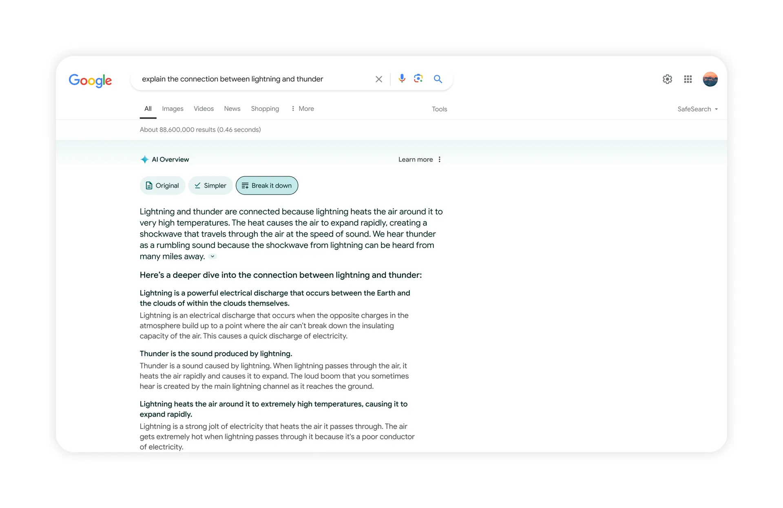Select the Break it down toggle

(267, 185)
